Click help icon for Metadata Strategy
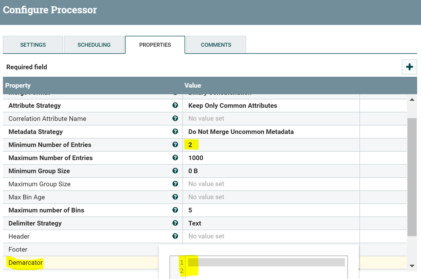The height and width of the screenshot is (279, 421). coord(175,131)
